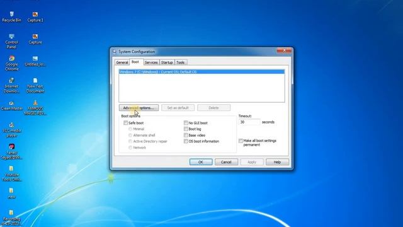Toggle OS boot information checkbox
Viewport: 403px width, 227px height.
[186, 141]
